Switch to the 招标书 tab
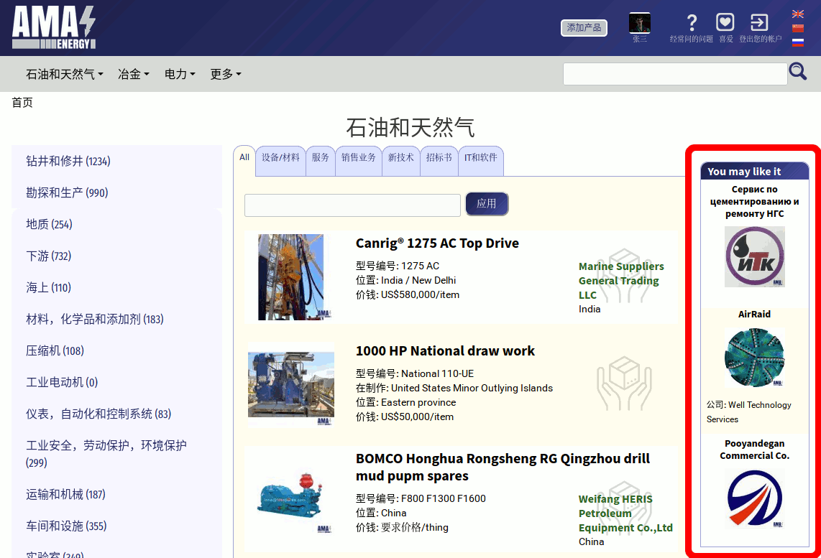Image resolution: width=821 pixels, height=558 pixels. (x=439, y=158)
